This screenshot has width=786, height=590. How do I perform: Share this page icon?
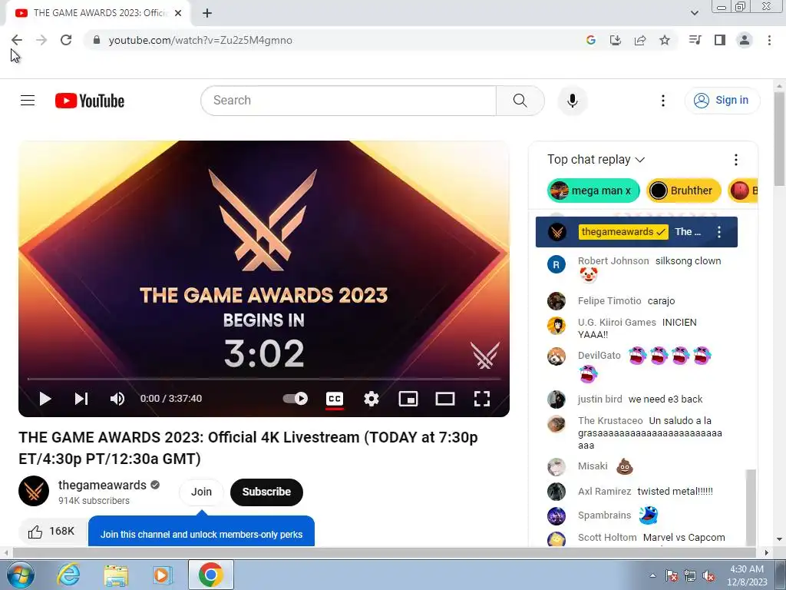(x=639, y=40)
